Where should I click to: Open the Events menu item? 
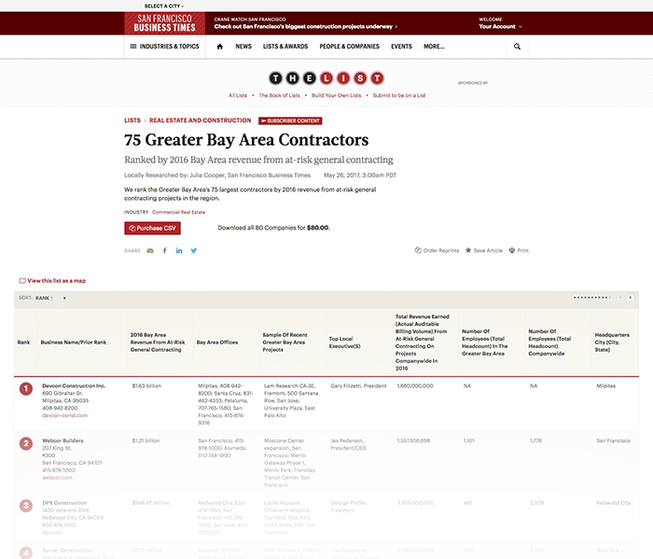pyautogui.click(x=401, y=47)
